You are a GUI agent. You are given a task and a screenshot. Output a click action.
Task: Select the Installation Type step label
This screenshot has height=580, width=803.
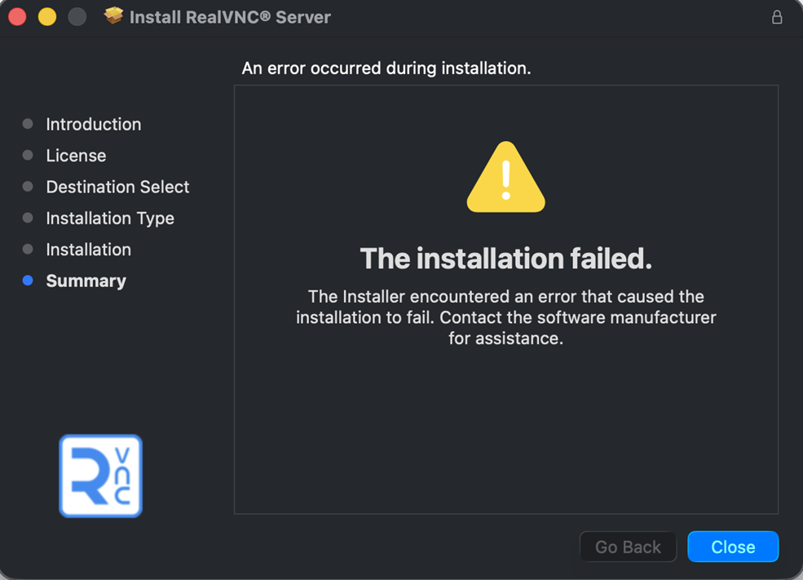(x=110, y=218)
